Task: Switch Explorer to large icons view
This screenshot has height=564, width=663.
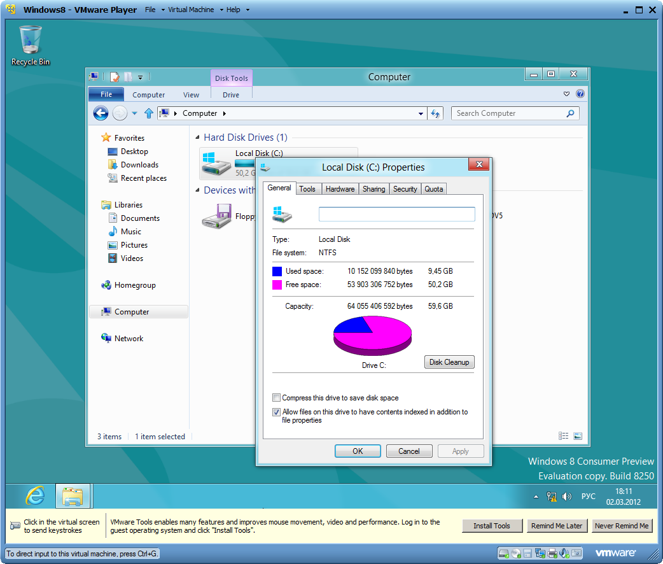Action: click(x=578, y=436)
